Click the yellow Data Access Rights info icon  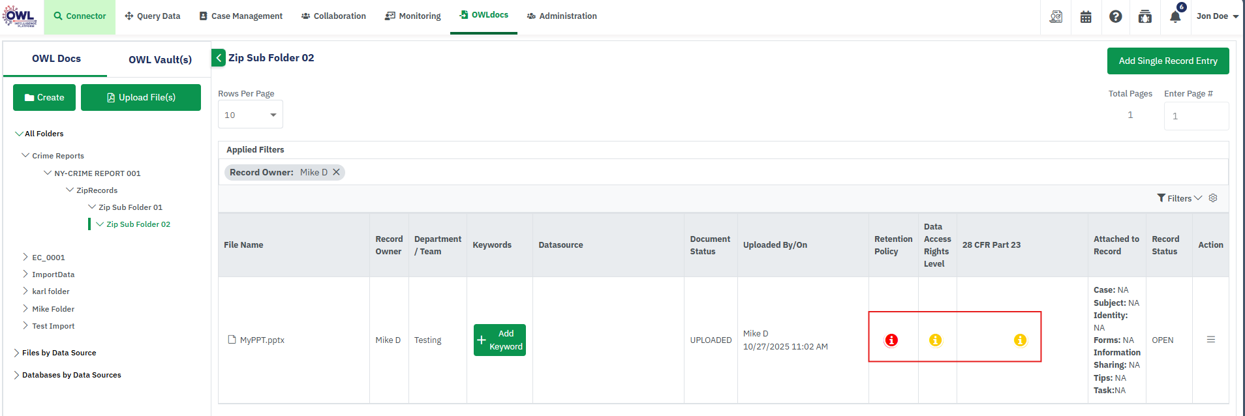point(935,340)
